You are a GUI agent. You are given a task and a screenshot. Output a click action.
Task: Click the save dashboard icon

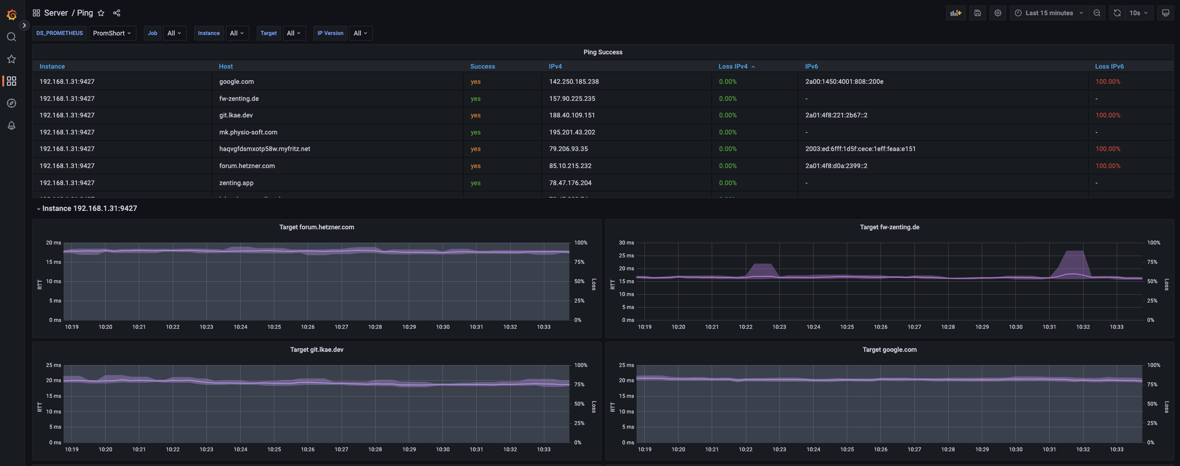point(977,13)
